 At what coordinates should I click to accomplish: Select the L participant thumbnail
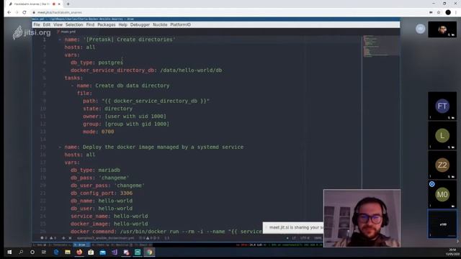442,135
